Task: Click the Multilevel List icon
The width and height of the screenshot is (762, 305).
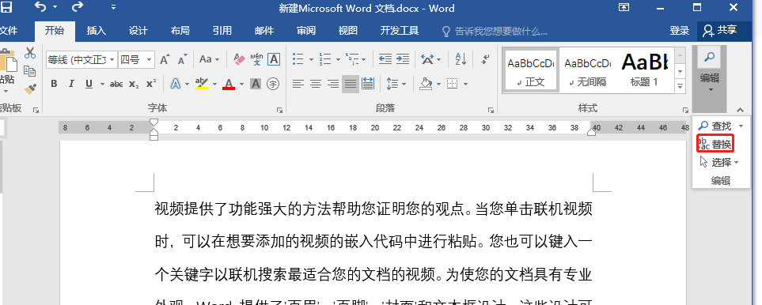Action: pos(352,59)
